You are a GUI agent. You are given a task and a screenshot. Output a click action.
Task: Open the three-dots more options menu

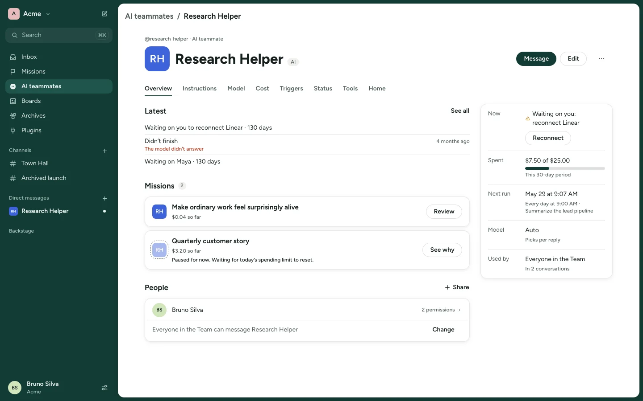(x=601, y=59)
